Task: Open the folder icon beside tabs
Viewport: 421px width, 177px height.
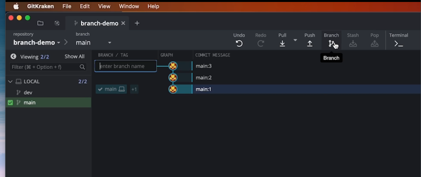Action: click(x=40, y=23)
